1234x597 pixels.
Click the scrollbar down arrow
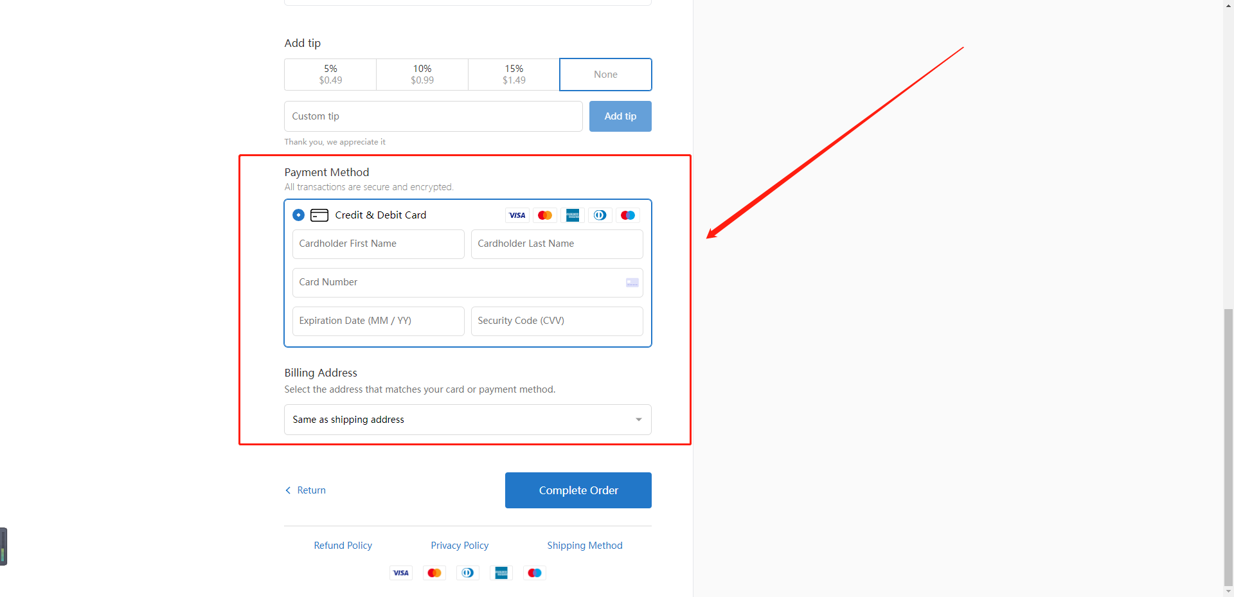(1228, 591)
